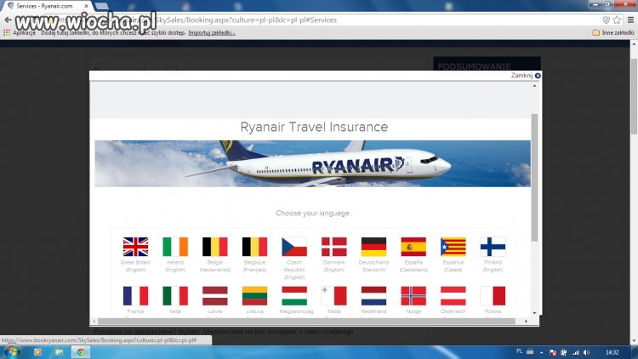Click the popup horizontal scrollbar left arrow

pos(94,322)
